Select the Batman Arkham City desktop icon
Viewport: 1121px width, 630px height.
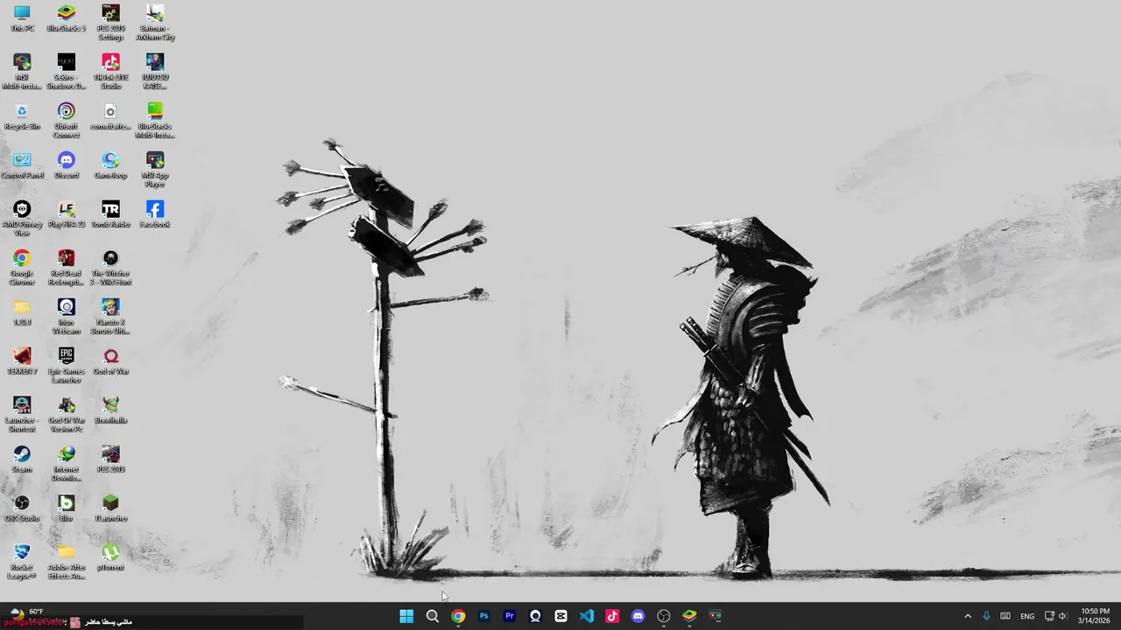pos(155,23)
